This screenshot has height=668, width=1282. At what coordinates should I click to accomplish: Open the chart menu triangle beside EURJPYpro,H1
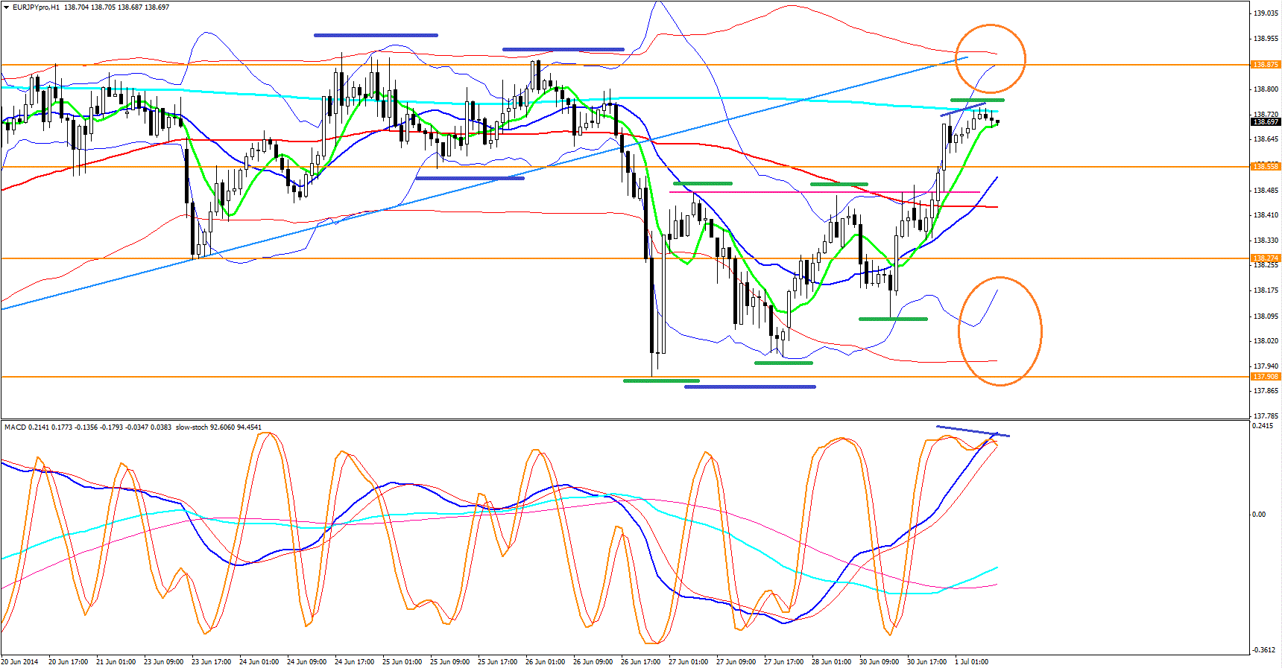pyautogui.click(x=7, y=7)
